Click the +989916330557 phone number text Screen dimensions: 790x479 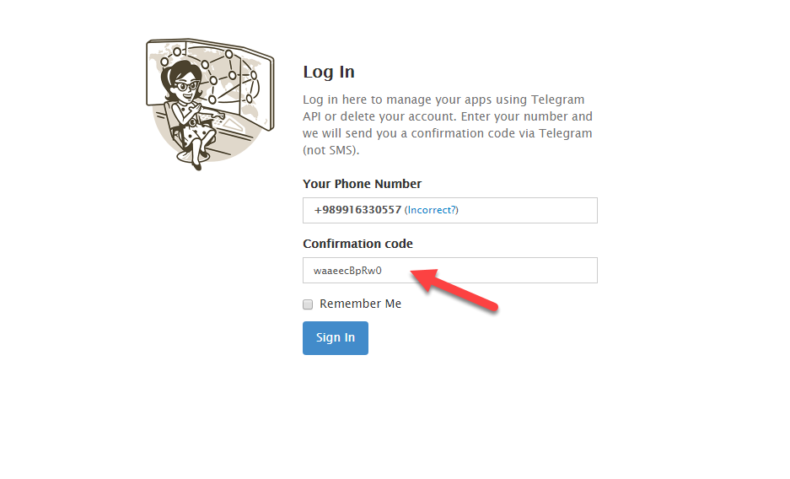click(x=357, y=210)
